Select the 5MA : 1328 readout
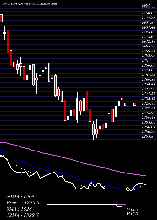157x220 pixels. coord(19,209)
